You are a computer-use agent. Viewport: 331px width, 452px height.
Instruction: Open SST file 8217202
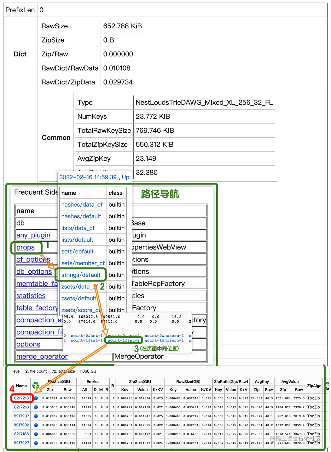tap(21, 425)
